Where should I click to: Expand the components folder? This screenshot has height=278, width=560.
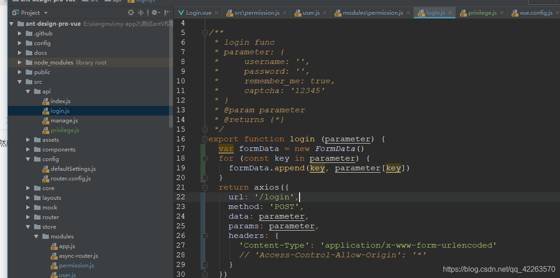pyautogui.click(x=28, y=149)
